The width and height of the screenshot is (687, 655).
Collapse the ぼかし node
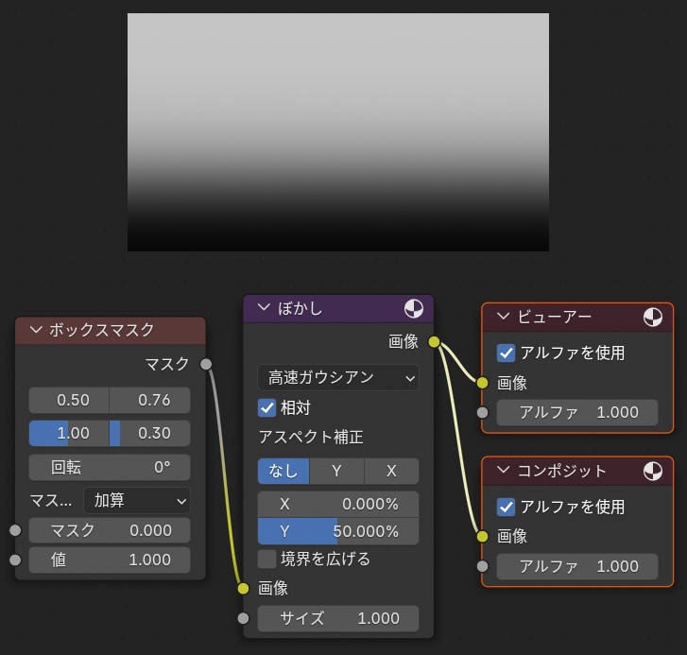[264, 307]
